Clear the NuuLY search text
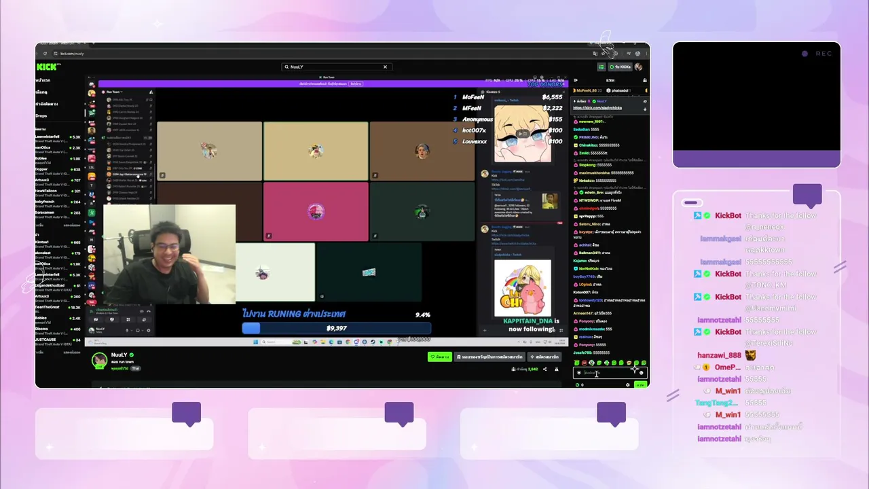869x489 pixels. 385,67
